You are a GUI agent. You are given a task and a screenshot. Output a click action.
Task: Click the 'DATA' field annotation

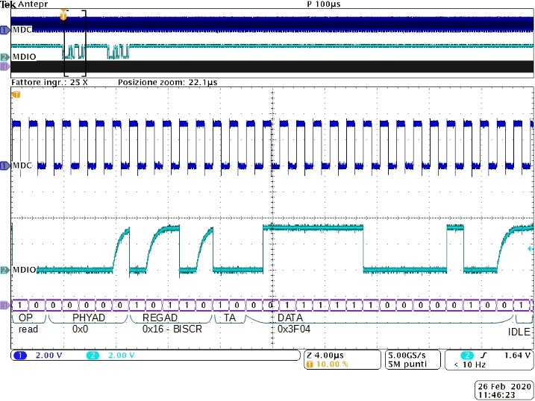290,318
